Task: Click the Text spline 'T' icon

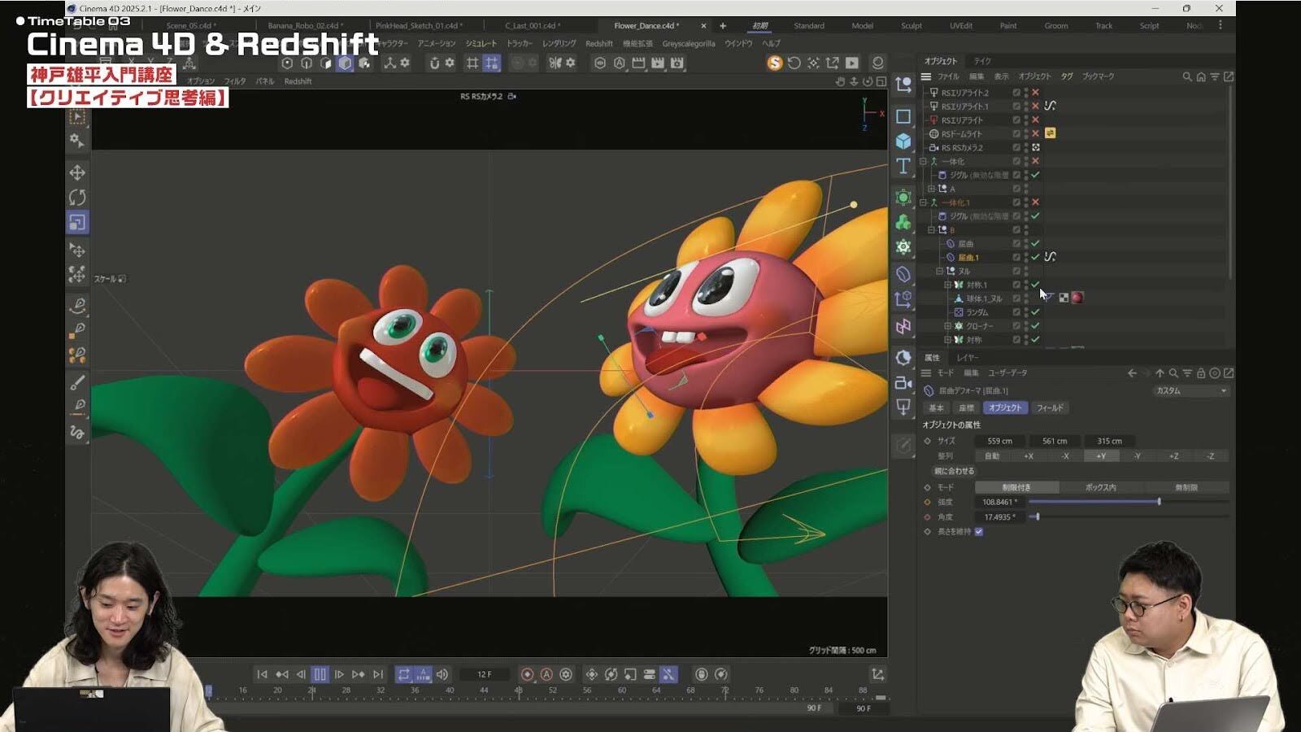Action: point(903,167)
